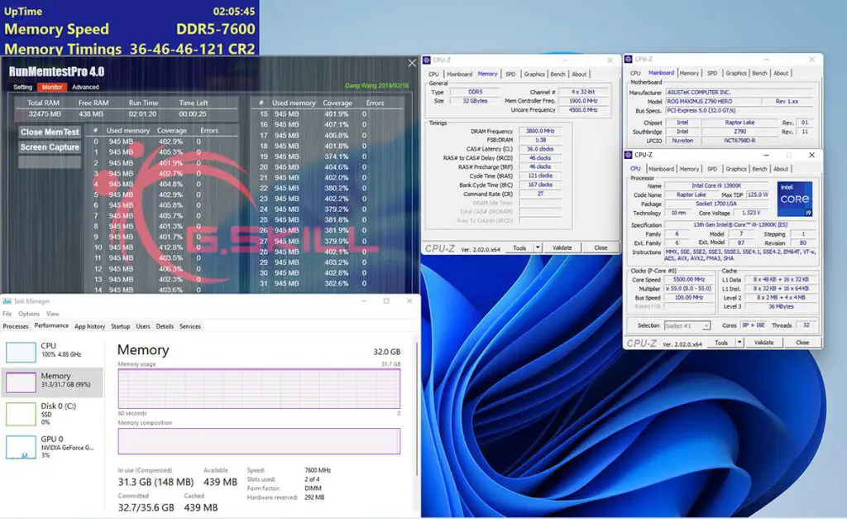Screen dimensions: 847x519
Task: Open App history tab in Task Manager
Action: pyautogui.click(x=89, y=326)
